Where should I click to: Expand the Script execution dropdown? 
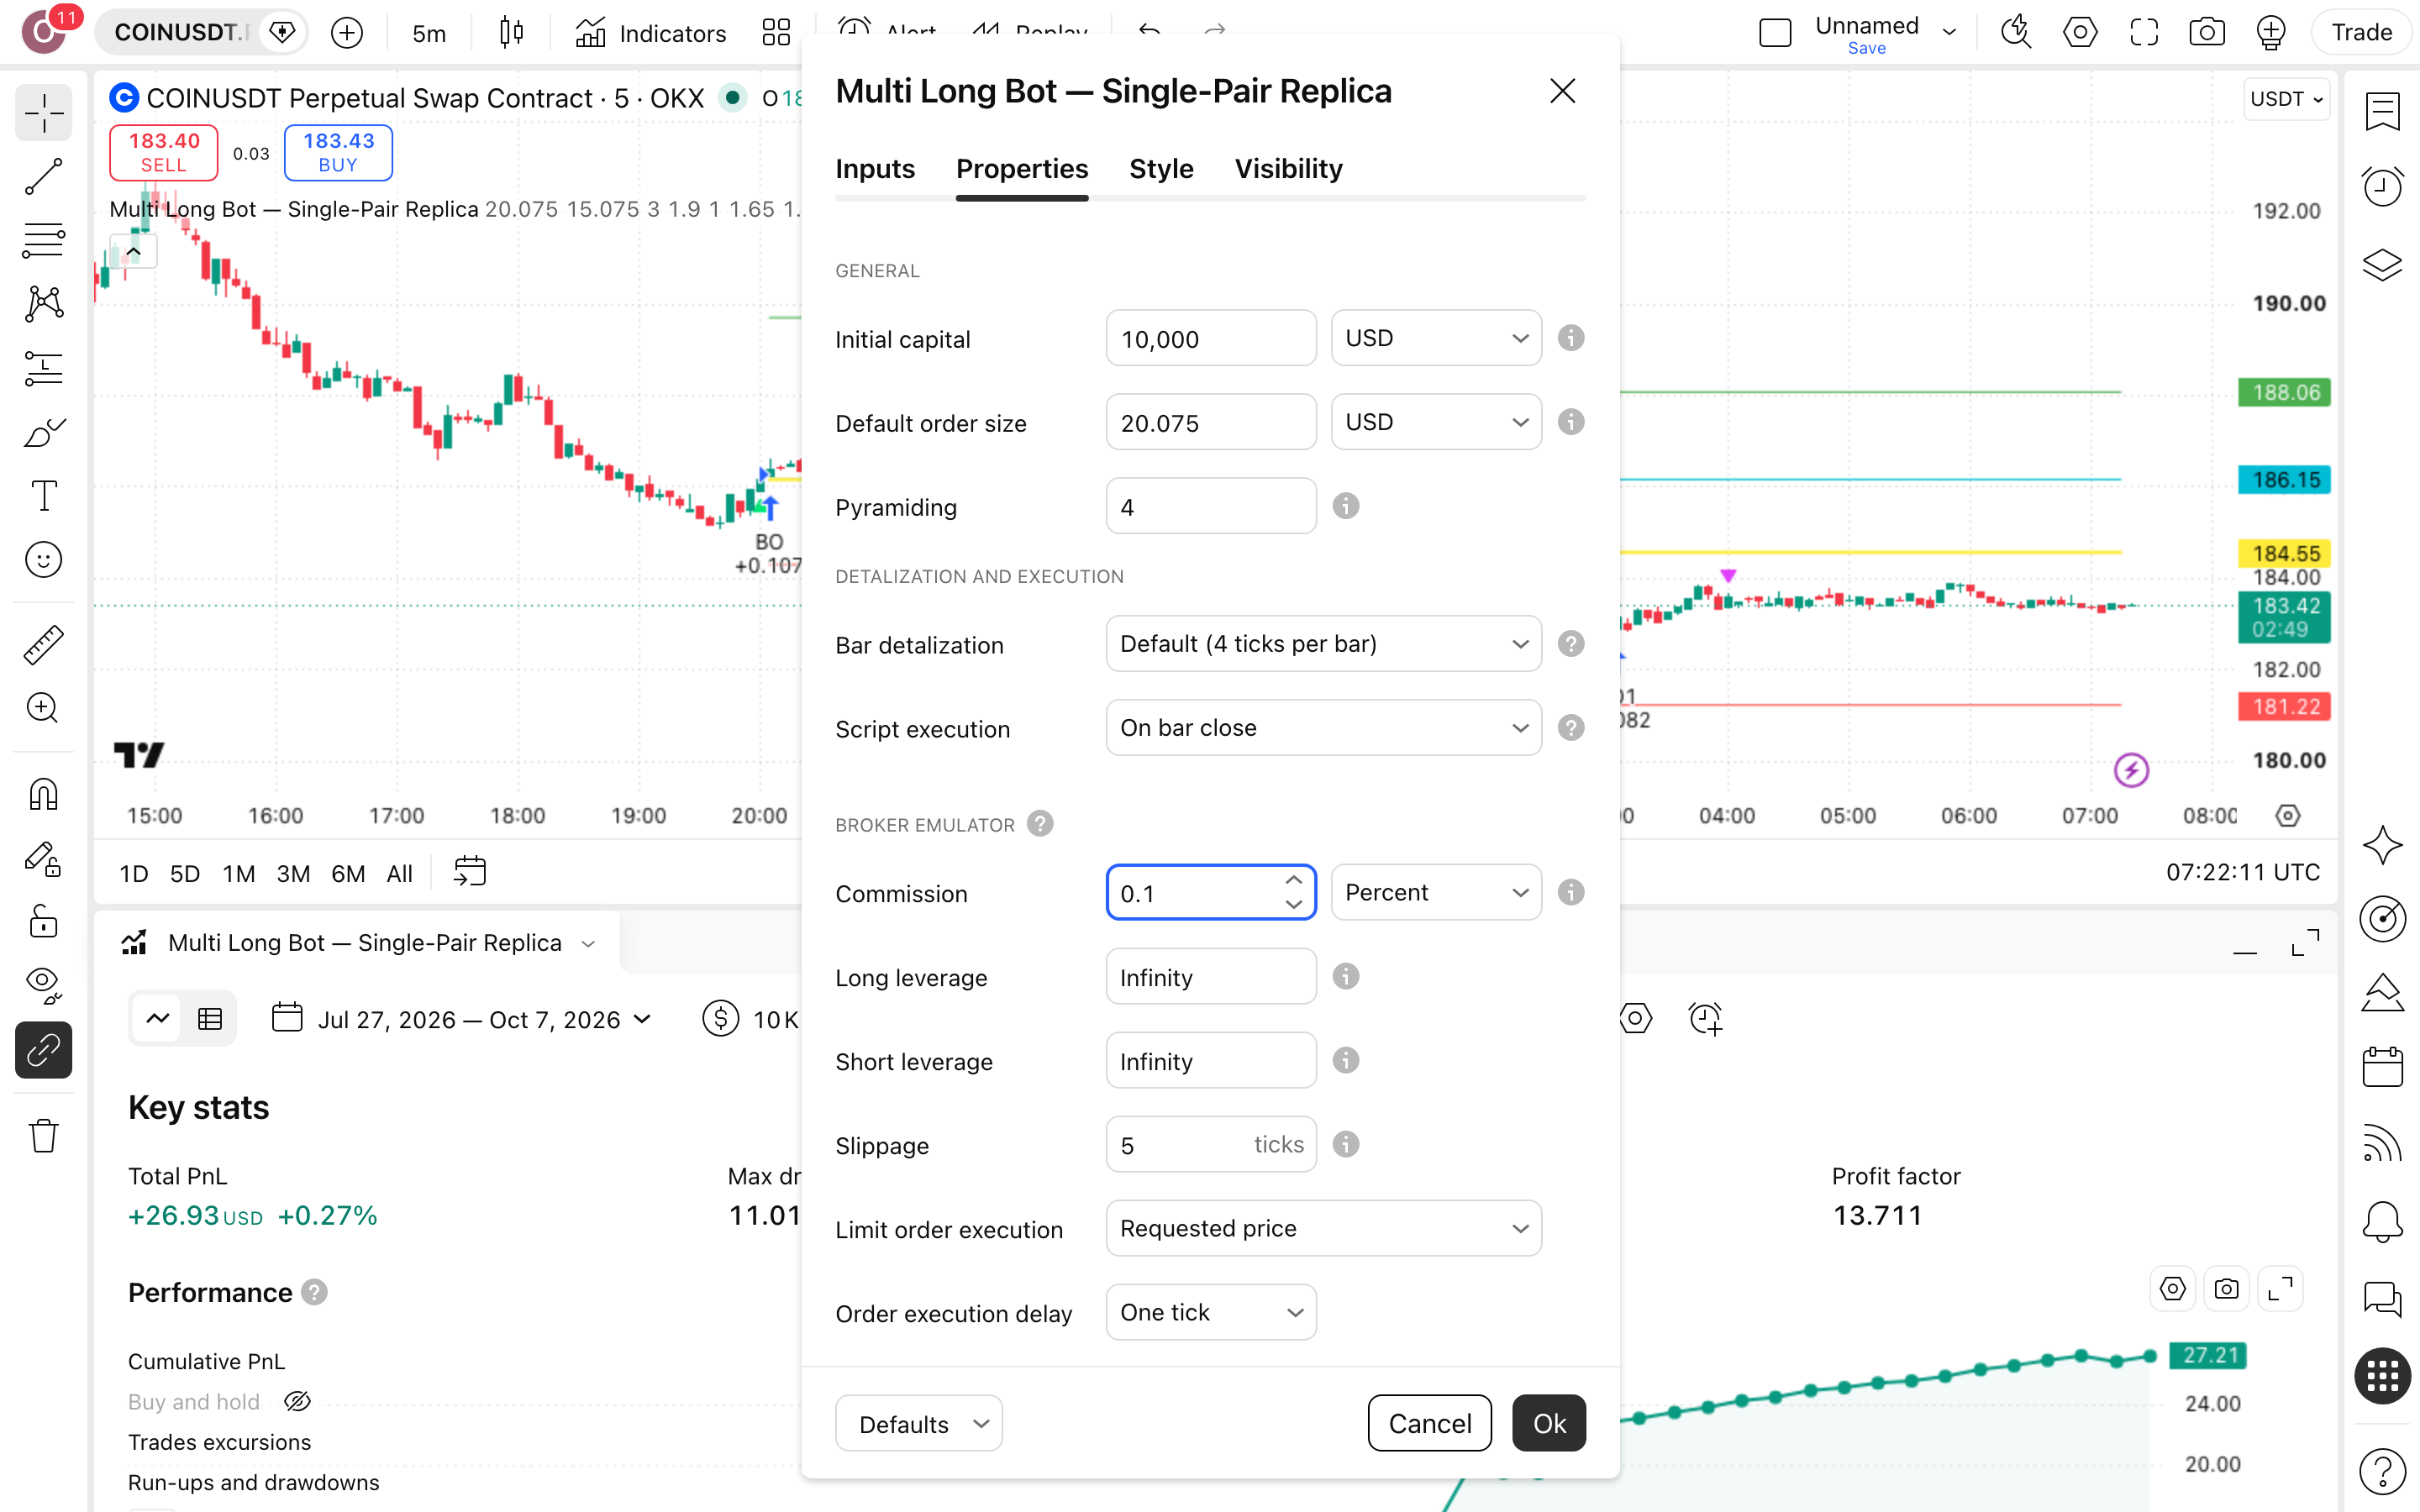click(x=1323, y=728)
